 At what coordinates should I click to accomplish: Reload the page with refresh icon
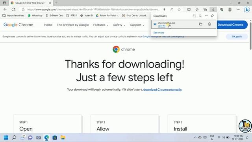point(13,9)
